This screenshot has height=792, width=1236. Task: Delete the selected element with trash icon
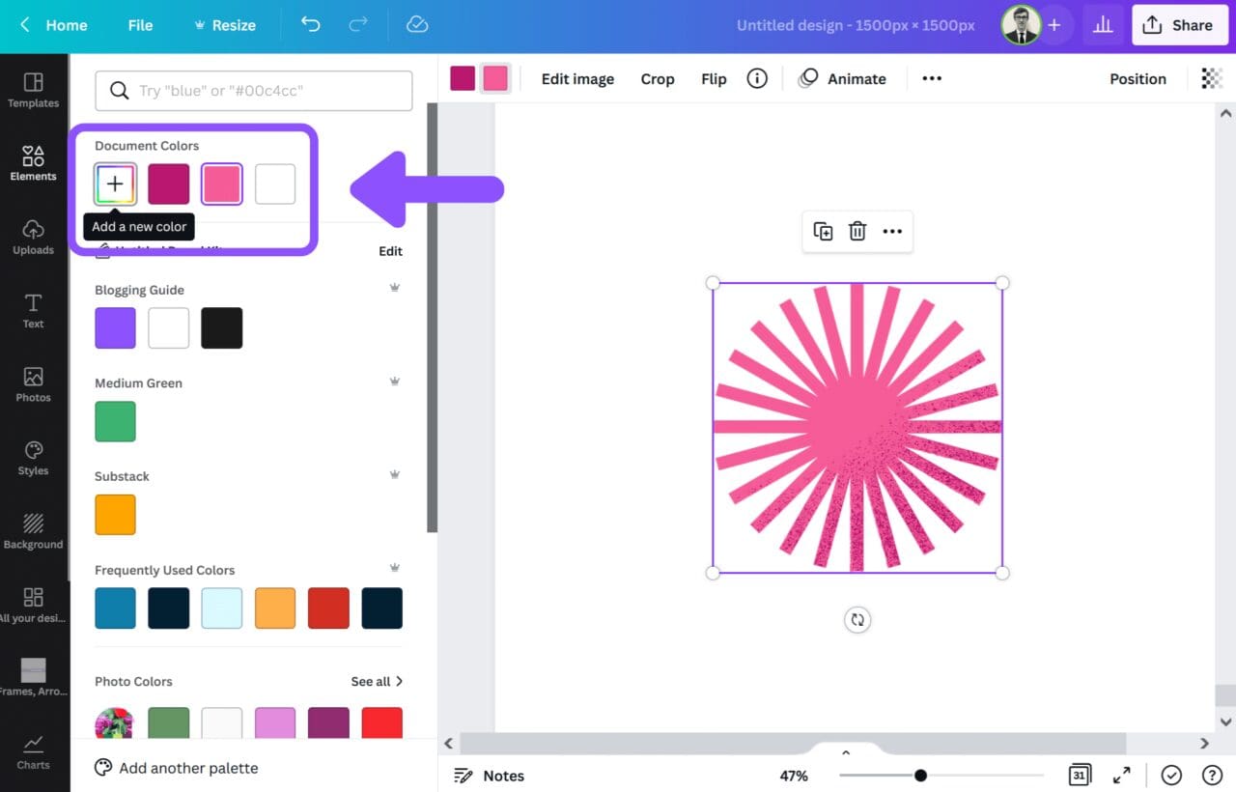click(857, 231)
